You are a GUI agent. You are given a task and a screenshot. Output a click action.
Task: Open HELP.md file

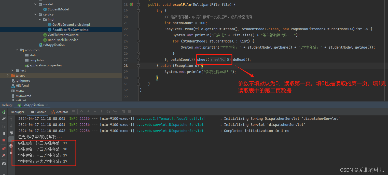point(22,86)
